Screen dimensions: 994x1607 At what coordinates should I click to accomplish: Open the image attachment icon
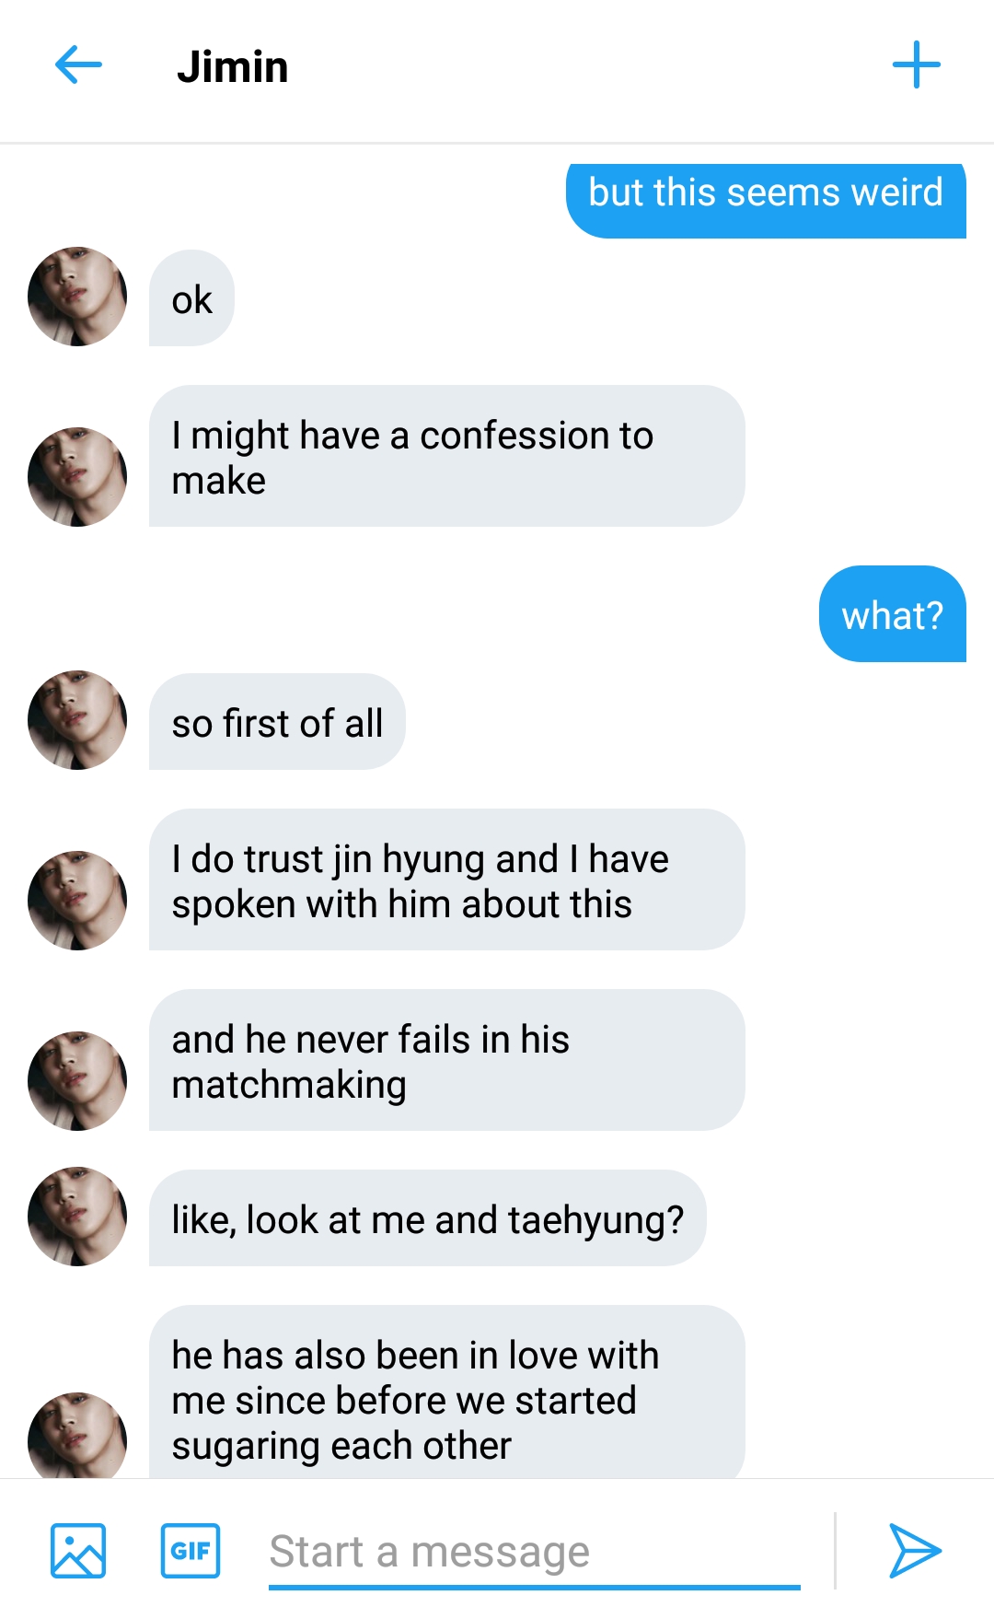pos(78,1551)
